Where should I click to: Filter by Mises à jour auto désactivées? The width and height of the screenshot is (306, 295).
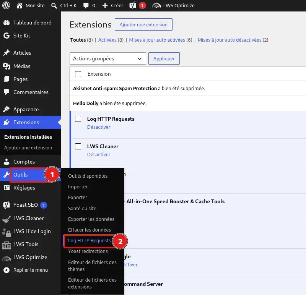(229, 40)
